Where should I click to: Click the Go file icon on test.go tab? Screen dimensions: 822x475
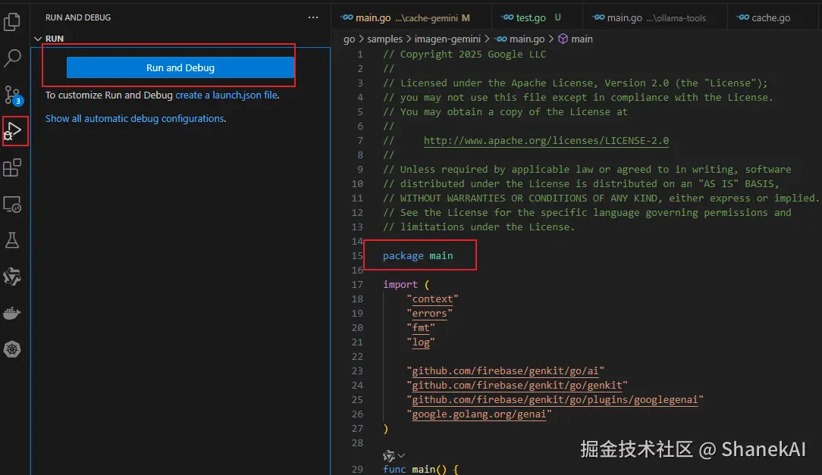point(507,17)
